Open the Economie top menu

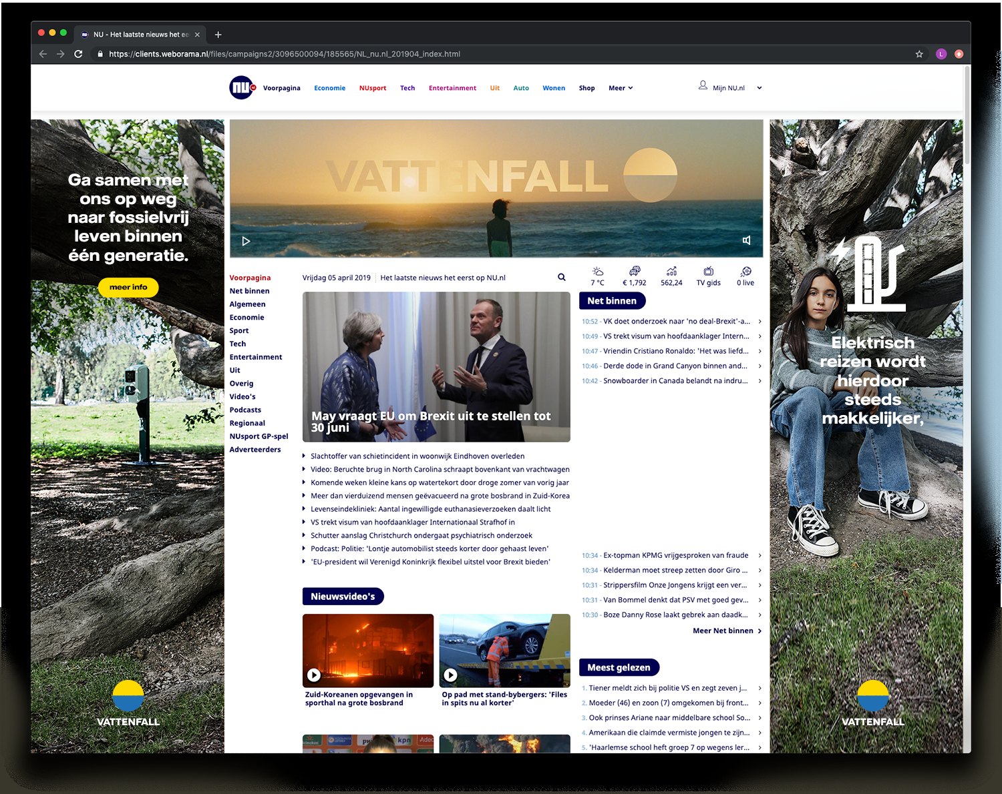tap(330, 88)
